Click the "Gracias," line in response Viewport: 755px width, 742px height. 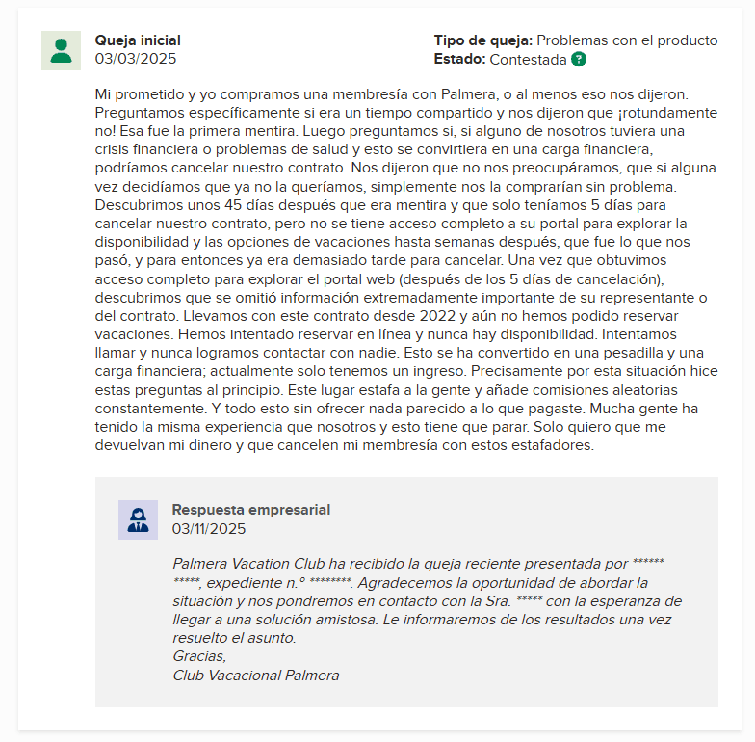click(x=199, y=656)
